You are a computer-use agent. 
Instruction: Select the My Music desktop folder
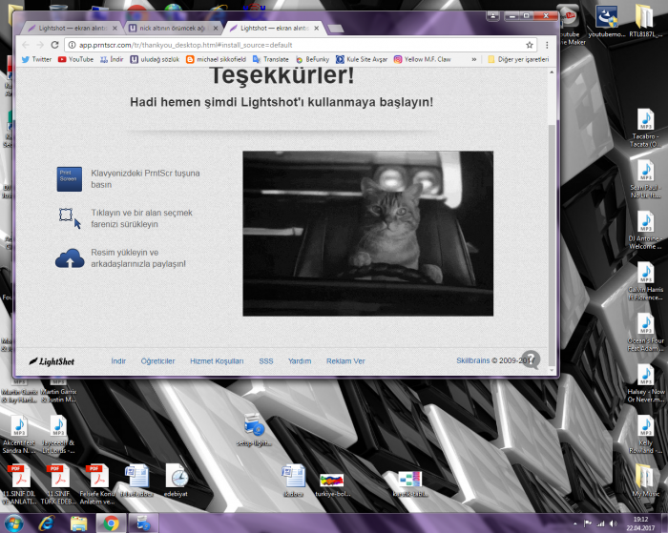(645, 481)
